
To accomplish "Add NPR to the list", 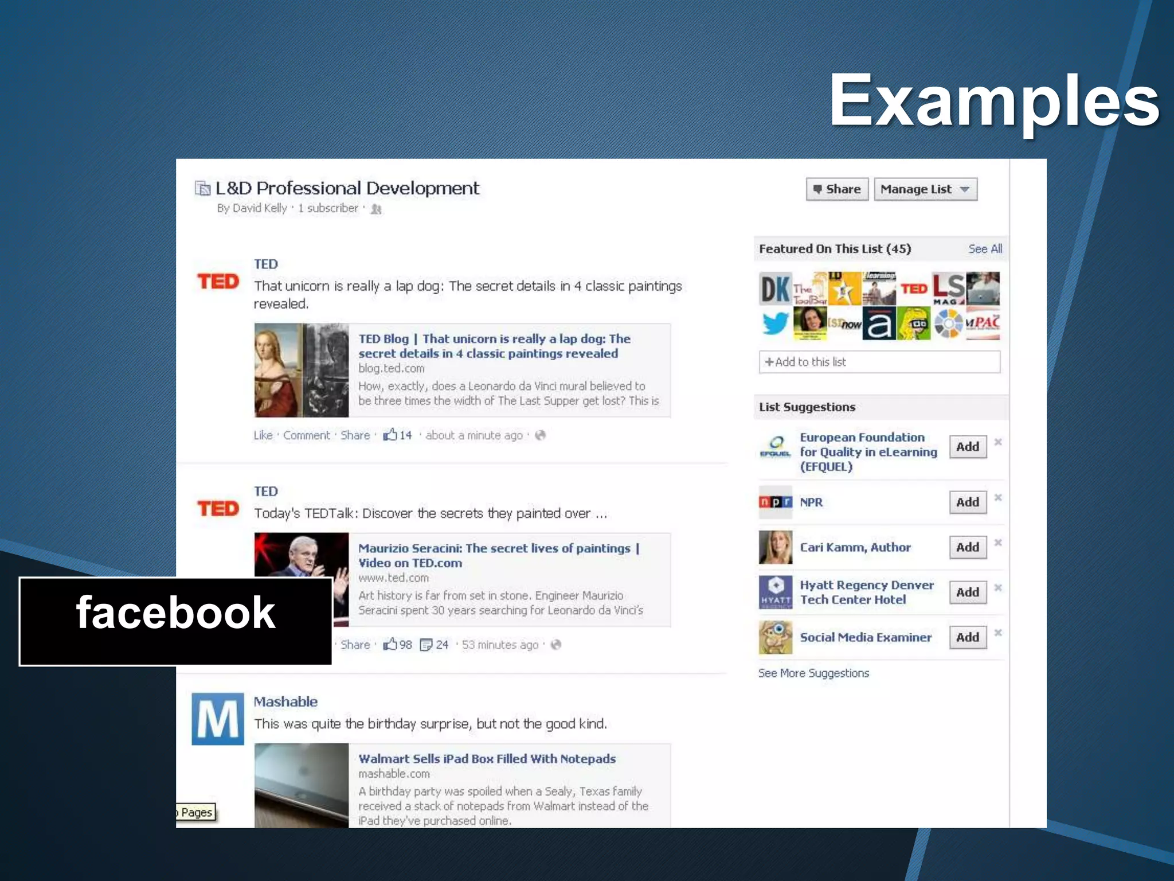I will [x=968, y=502].
